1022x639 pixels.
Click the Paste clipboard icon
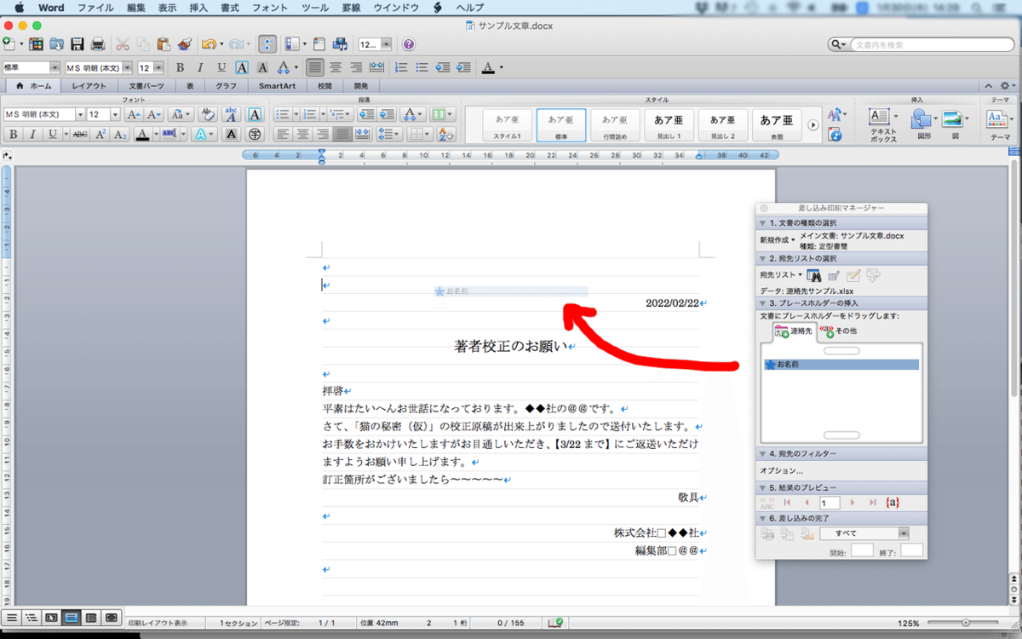pos(164,44)
